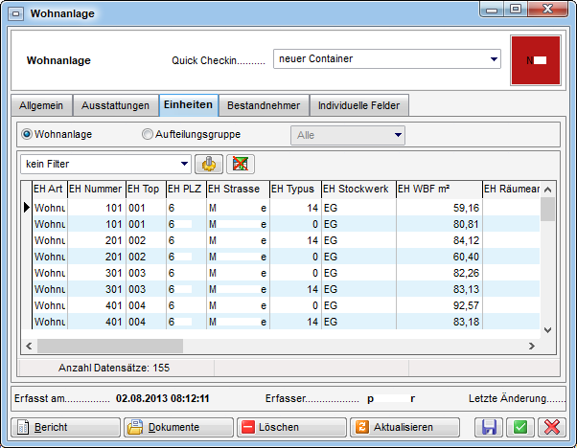Click the remove filter icon
577x448 pixels.
point(241,164)
